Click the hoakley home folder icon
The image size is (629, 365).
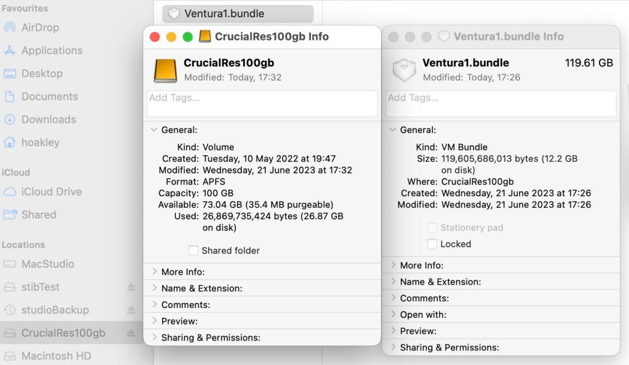10,142
